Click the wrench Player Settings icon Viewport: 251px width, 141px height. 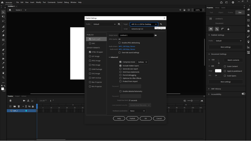(161, 24)
